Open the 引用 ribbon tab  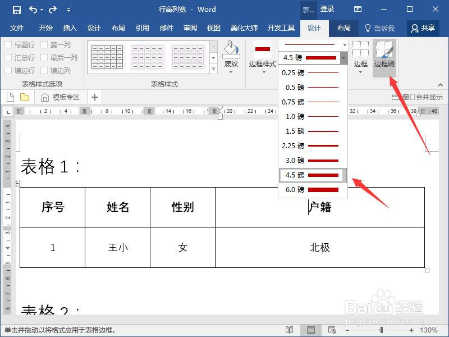click(x=143, y=28)
